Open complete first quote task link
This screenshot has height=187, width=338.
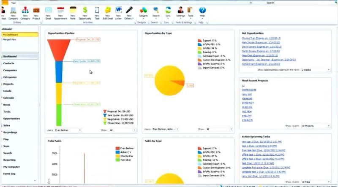266,168
